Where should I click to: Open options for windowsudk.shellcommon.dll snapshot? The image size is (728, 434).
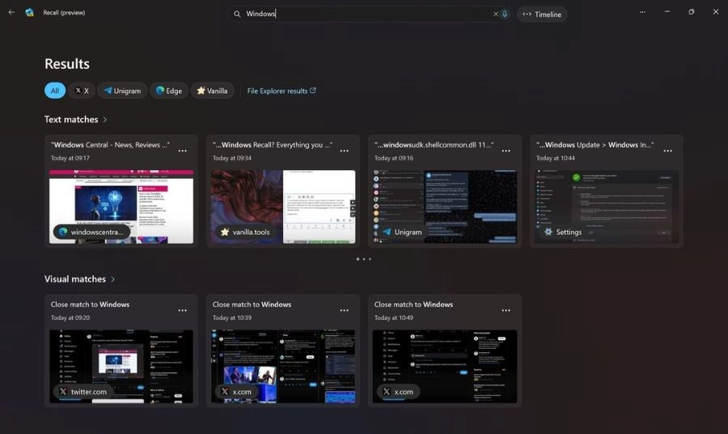506,151
